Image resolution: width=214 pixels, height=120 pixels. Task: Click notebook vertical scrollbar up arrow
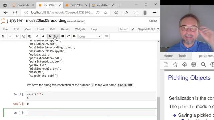[x=158, y=42]
